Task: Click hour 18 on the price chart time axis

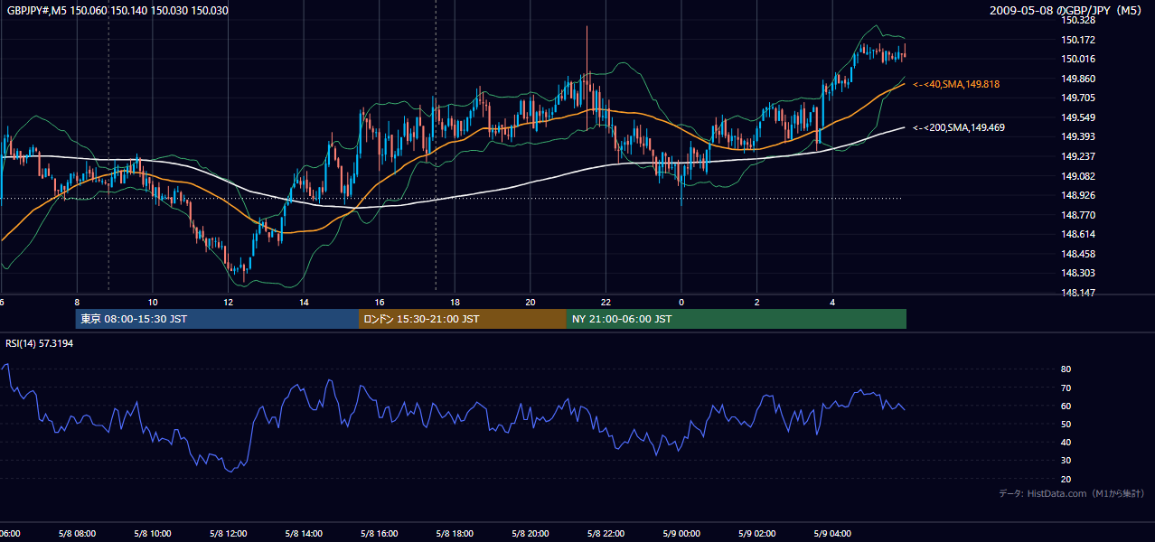Action: [455, 303]
